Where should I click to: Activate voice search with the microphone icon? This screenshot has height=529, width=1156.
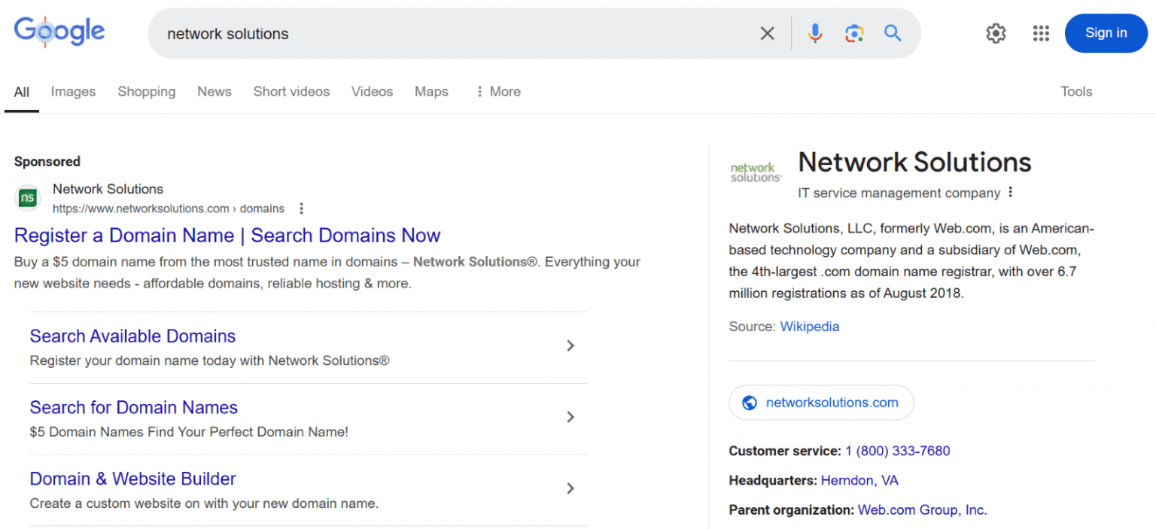(815, 33)
